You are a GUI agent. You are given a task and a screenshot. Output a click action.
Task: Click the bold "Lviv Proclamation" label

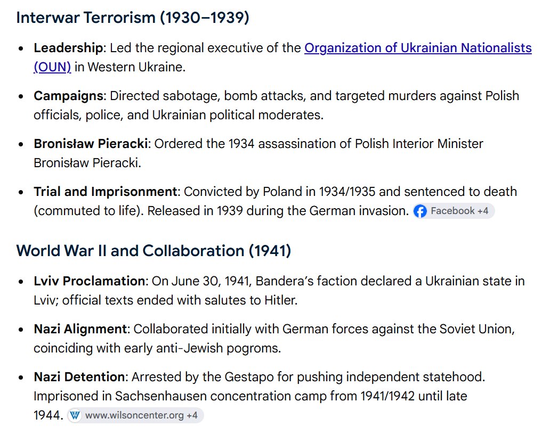point(90,281)
